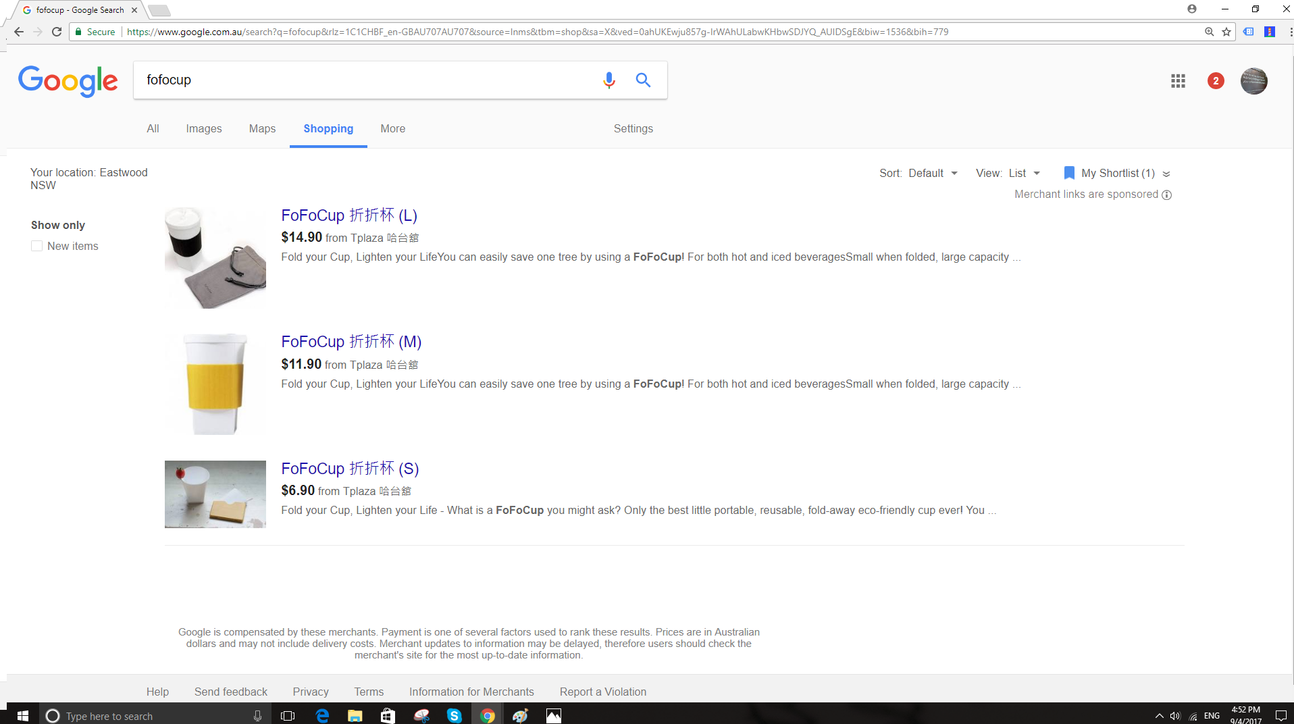Launch Microsoft Edge from taskbar
This screenshot has height=724, width=1294.
click(x=322, y=715)
